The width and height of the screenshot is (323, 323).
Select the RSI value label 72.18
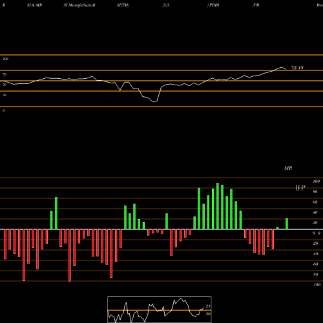coord(297,68)
